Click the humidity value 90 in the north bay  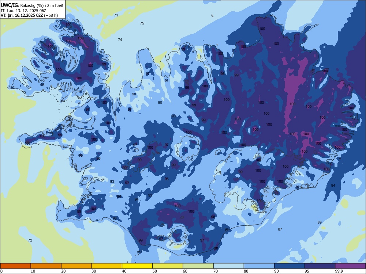pyautogui.click(x=160, y=103)
